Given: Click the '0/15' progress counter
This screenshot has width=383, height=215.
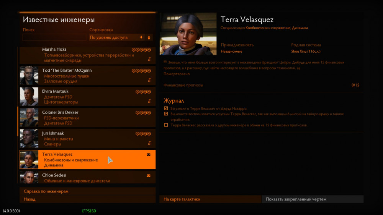Looking at the screenshot, I should (x=355, y=85).
